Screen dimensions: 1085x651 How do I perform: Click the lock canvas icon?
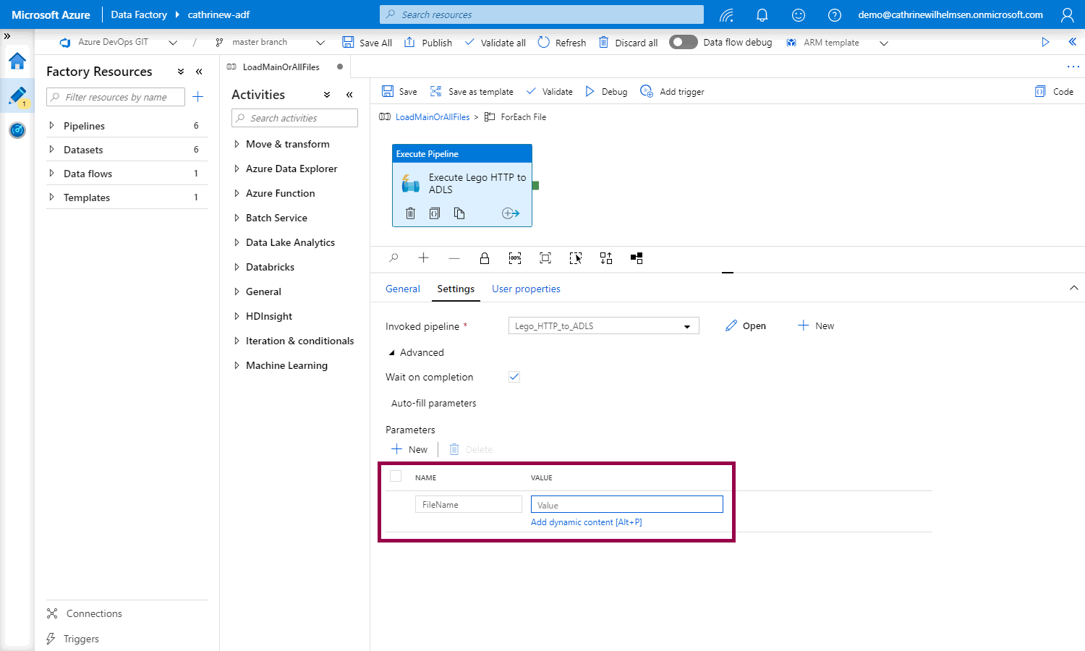click(x=485, y=258)
